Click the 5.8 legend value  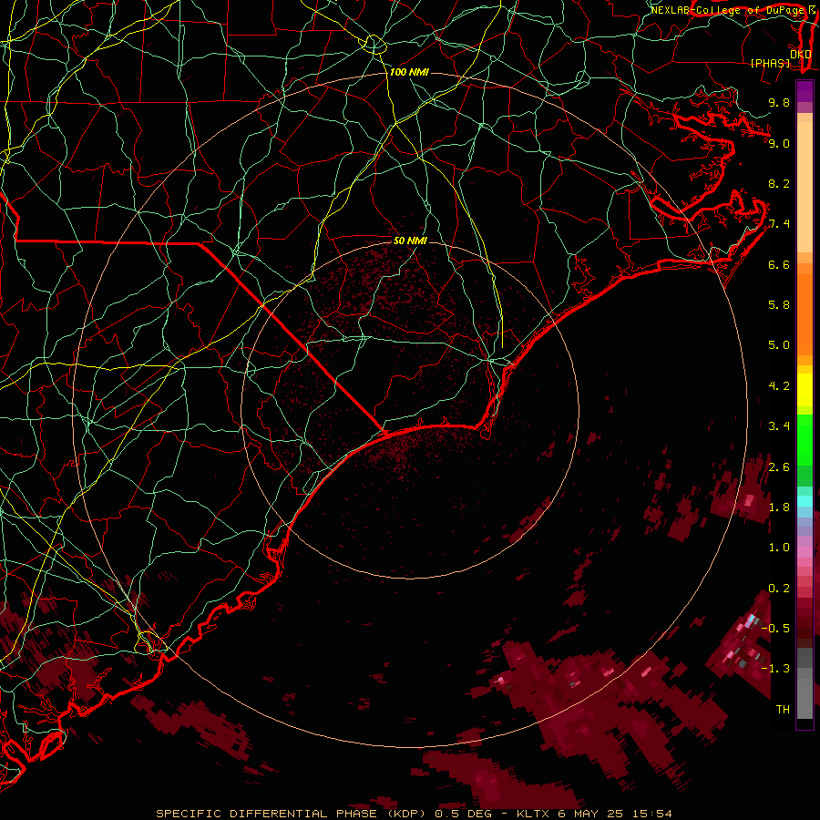pyautogui.click(x=779, y=304)
